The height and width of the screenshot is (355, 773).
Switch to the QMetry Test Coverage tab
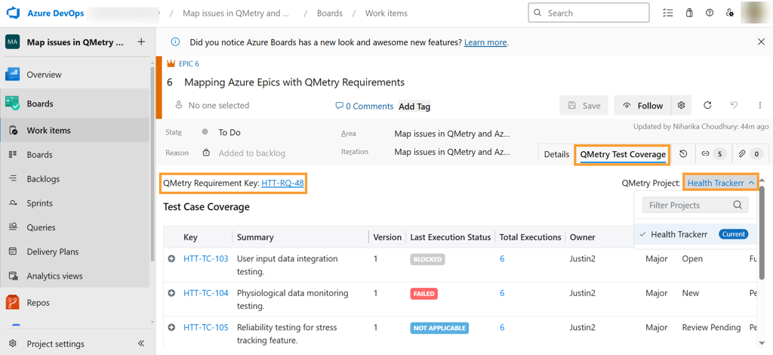623,154
